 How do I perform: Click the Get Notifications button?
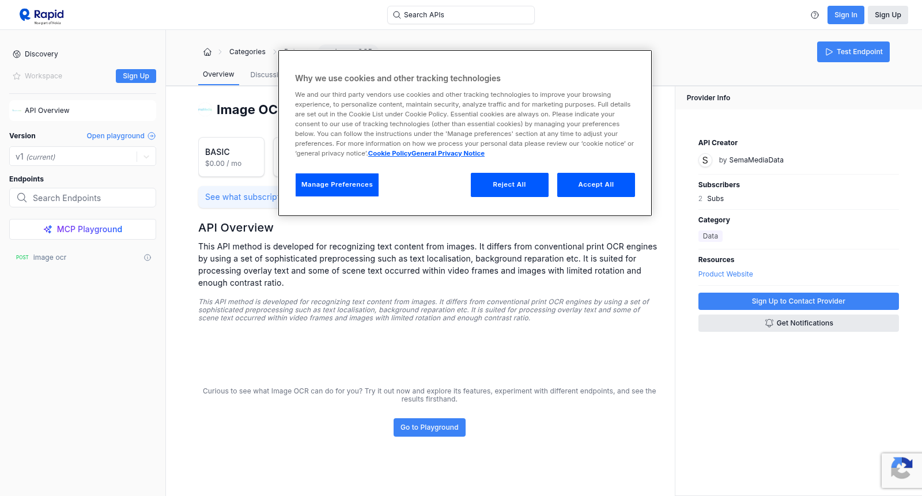(x=799, y=323)
